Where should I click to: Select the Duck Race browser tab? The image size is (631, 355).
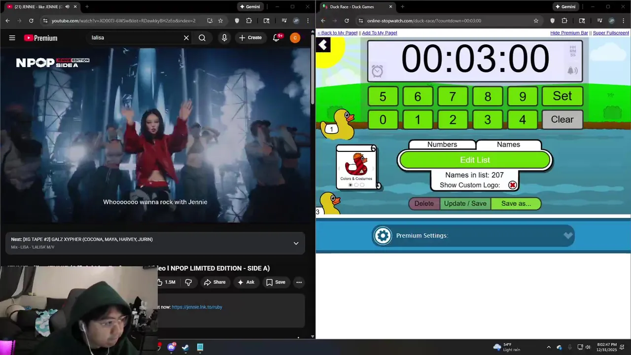[357, 7]
